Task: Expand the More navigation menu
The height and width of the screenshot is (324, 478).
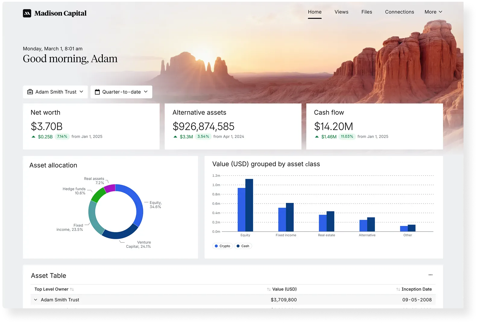Action: [433, 12]
